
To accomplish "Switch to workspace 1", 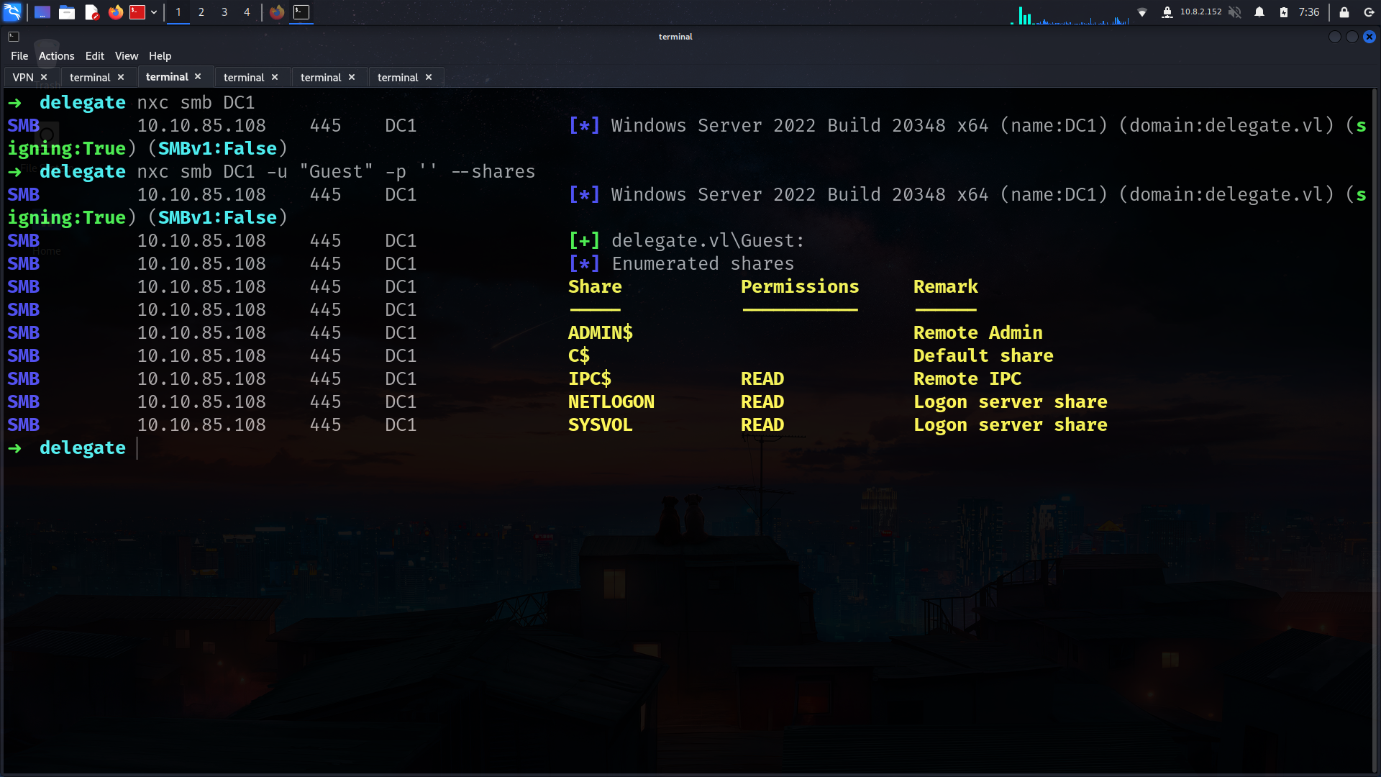I will click(178, 12).
